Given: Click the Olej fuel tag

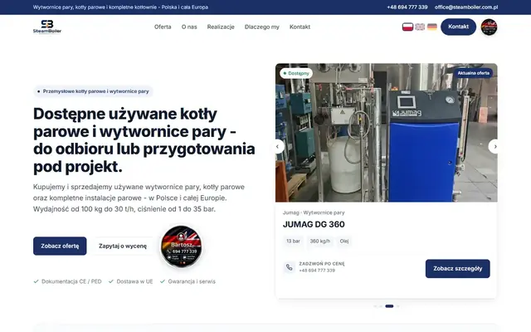Looking at the screenshot, I should [x=344, y=242].
